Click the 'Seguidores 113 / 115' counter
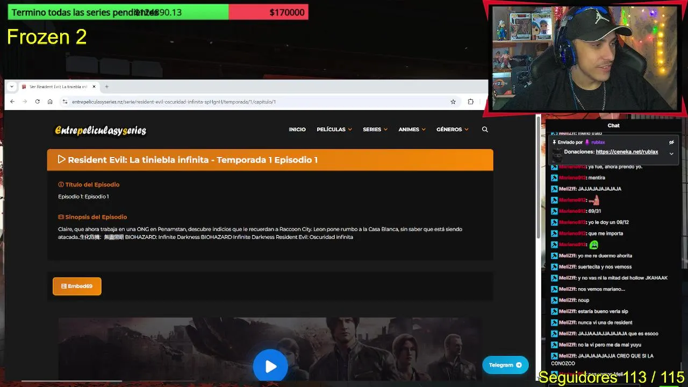 pyautogui.click(x=611, y=377)
